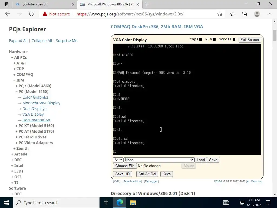Image resolution: width=277 pixels, height=208 pixels.
Task: Click the Save diskette button
Action: [x=213, y=160]
